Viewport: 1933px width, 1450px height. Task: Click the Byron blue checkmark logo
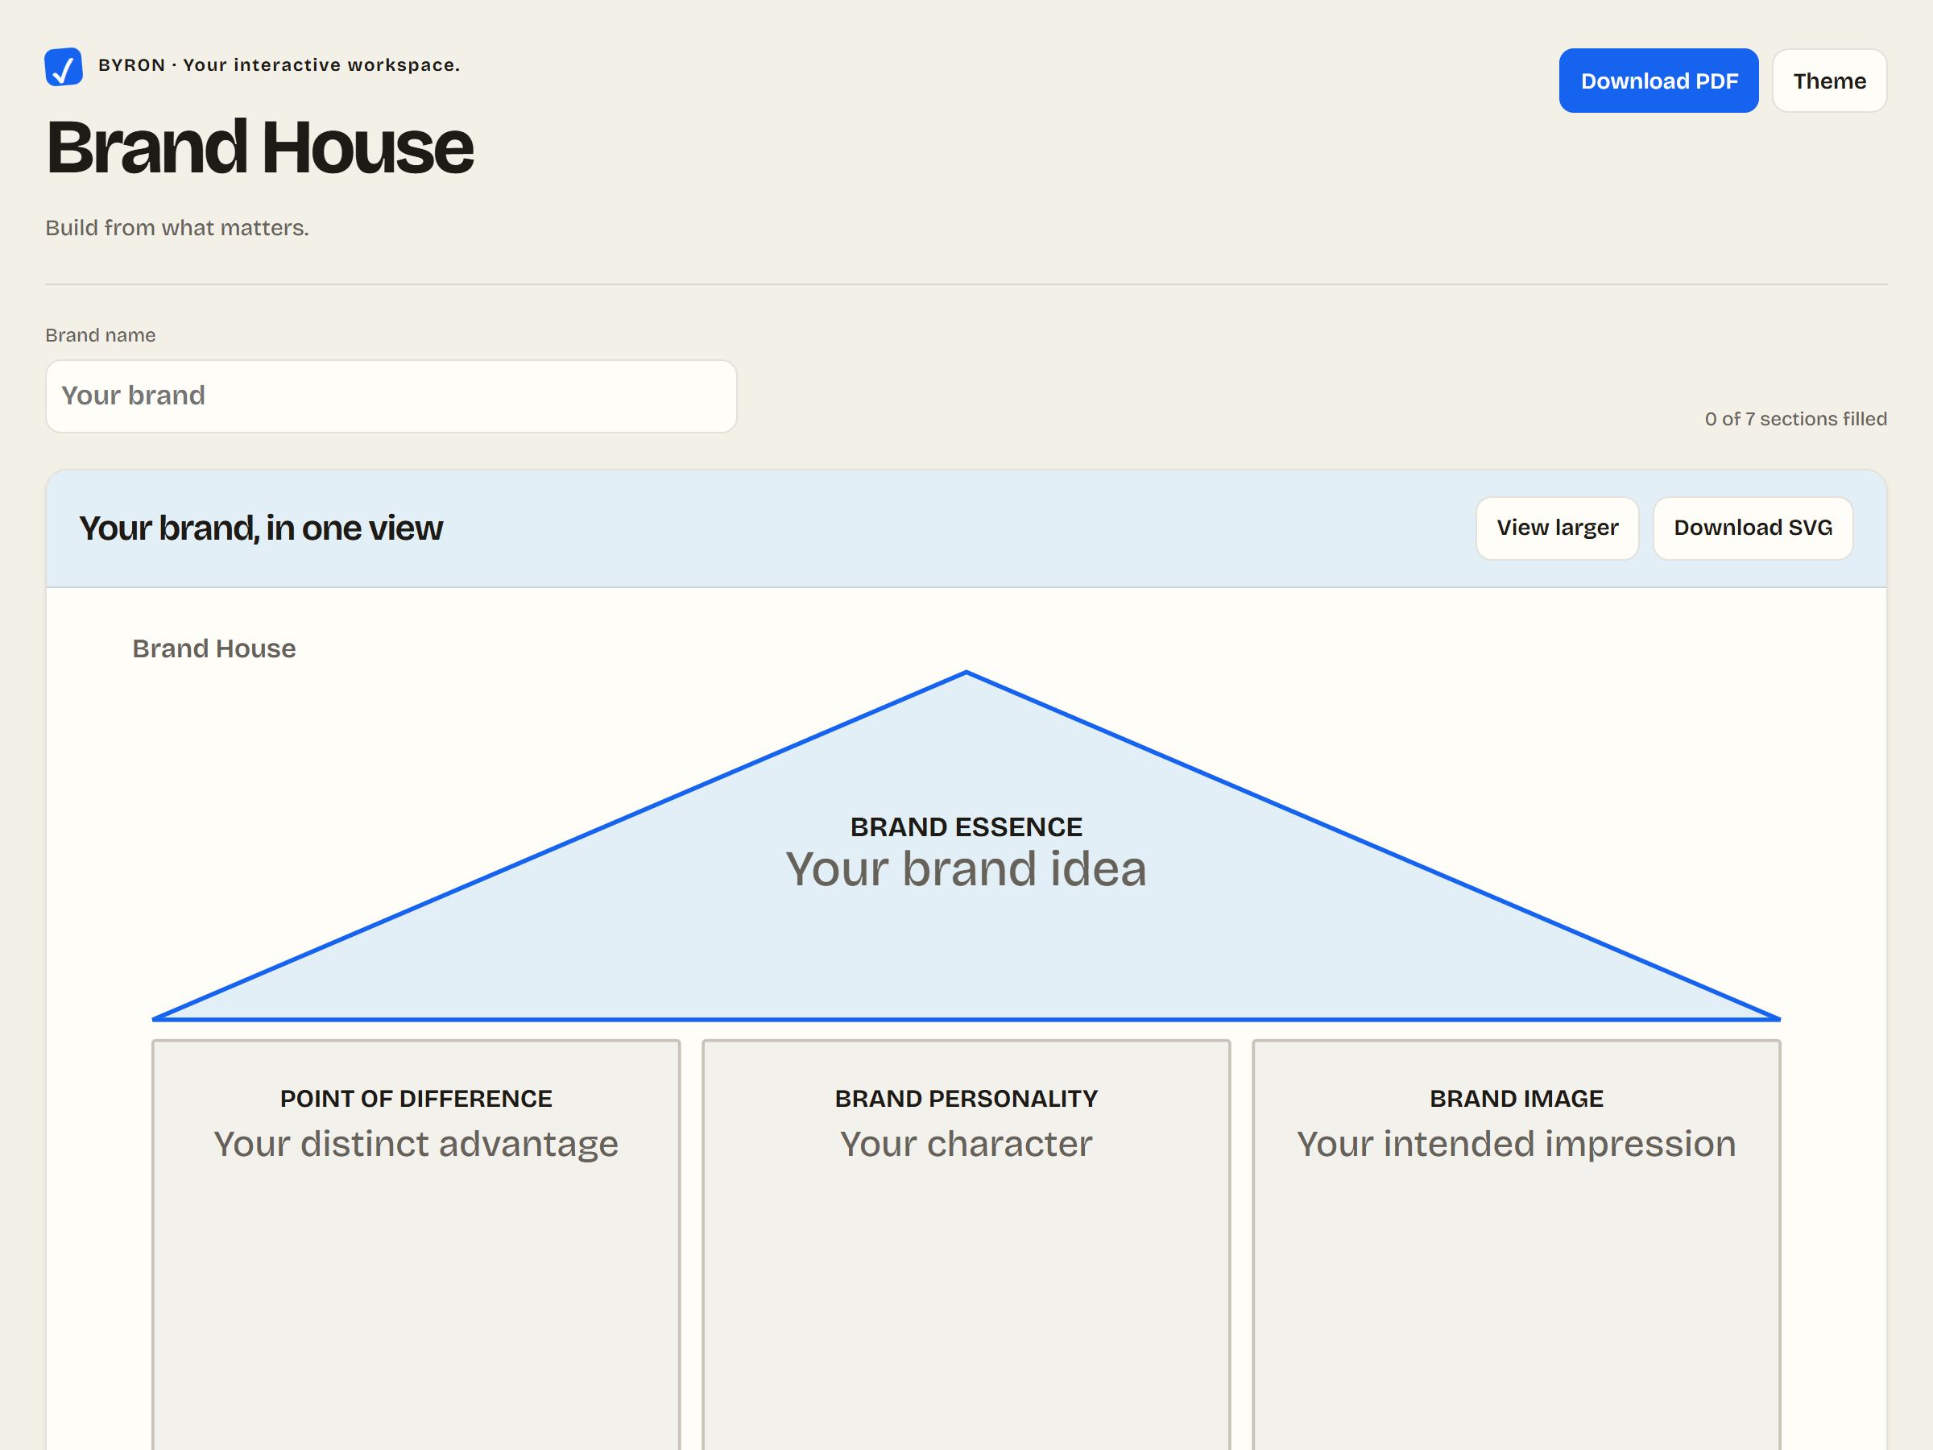[x=64, y=66]
